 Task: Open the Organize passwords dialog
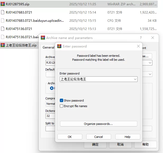[98, 124]
